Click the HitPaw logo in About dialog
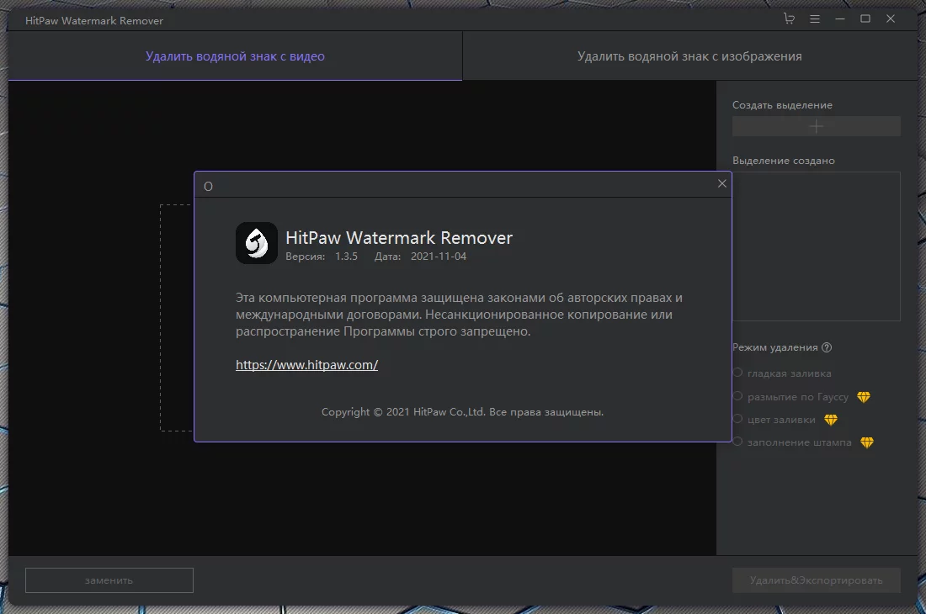The height and width of the screenshot is (614, 926). [256, 243]
